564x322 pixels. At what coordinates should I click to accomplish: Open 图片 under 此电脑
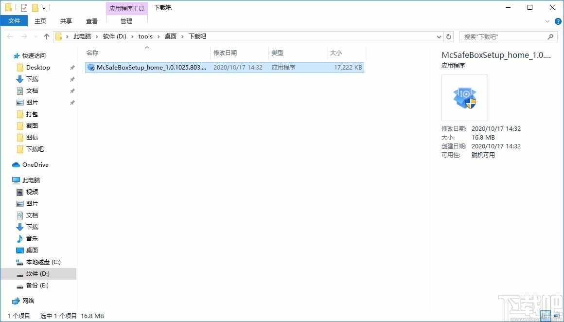click(32, 204)
